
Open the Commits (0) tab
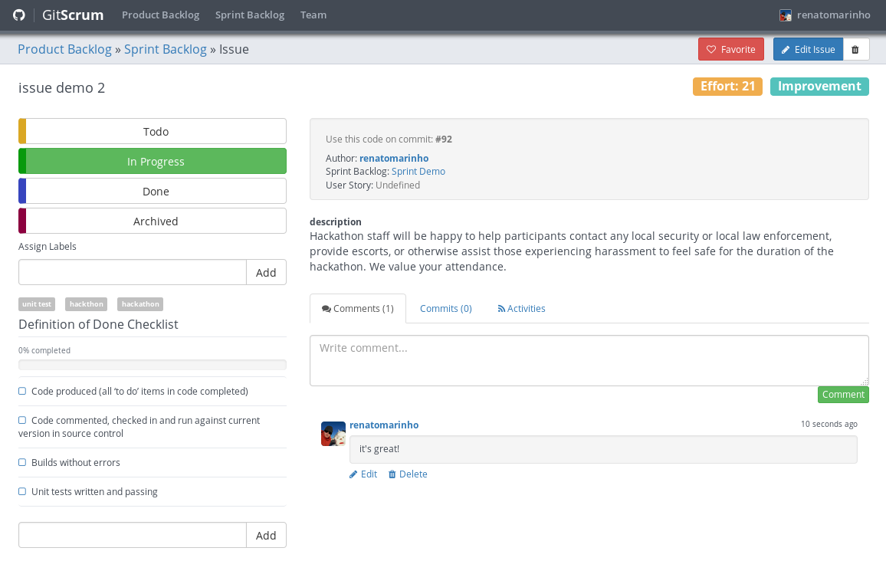click(445, 309)
